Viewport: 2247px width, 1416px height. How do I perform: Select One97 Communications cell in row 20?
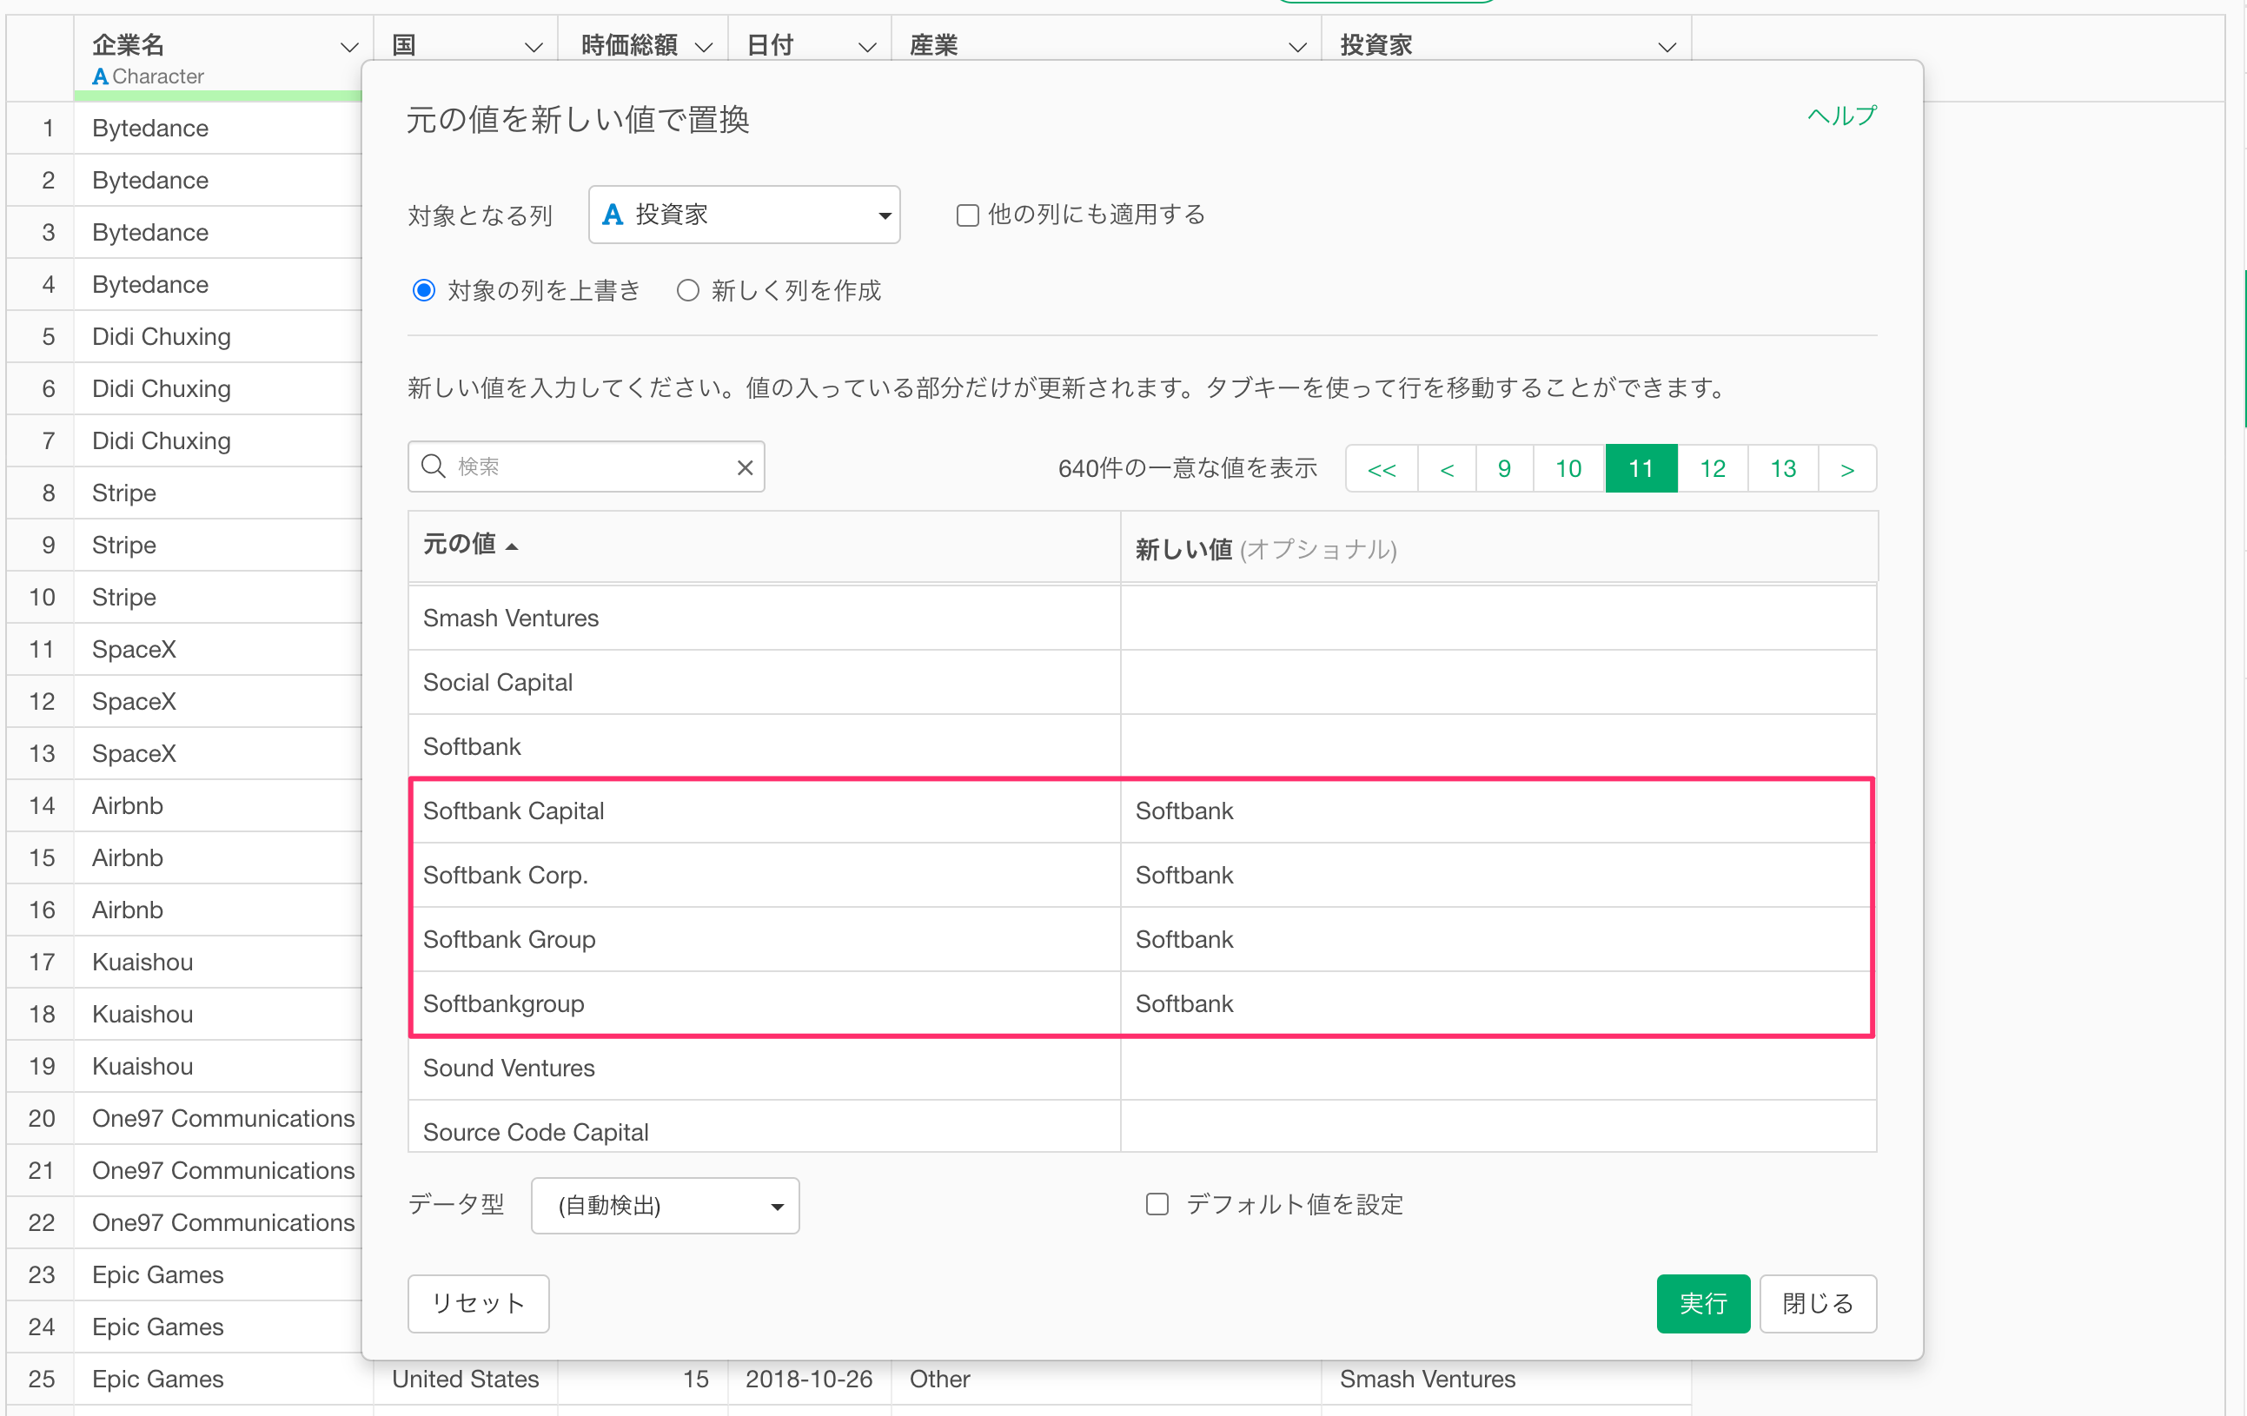click(217, 1118)
